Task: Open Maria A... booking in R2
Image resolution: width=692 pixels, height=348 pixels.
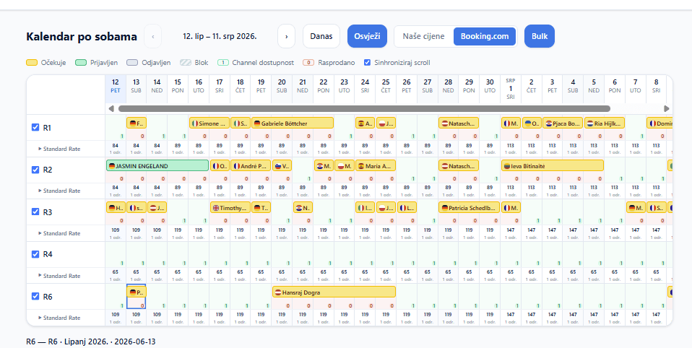Action: (376, 165)
